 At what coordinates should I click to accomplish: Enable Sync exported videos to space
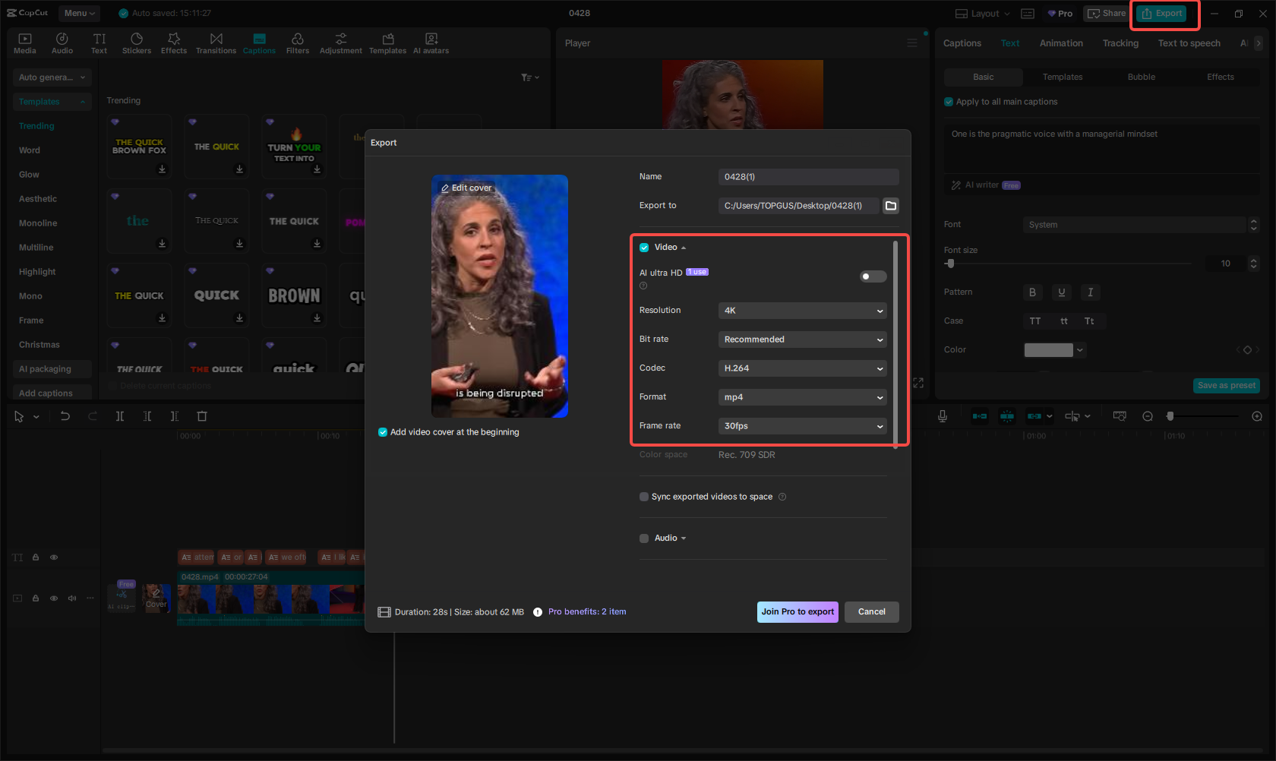coord(643,497)
